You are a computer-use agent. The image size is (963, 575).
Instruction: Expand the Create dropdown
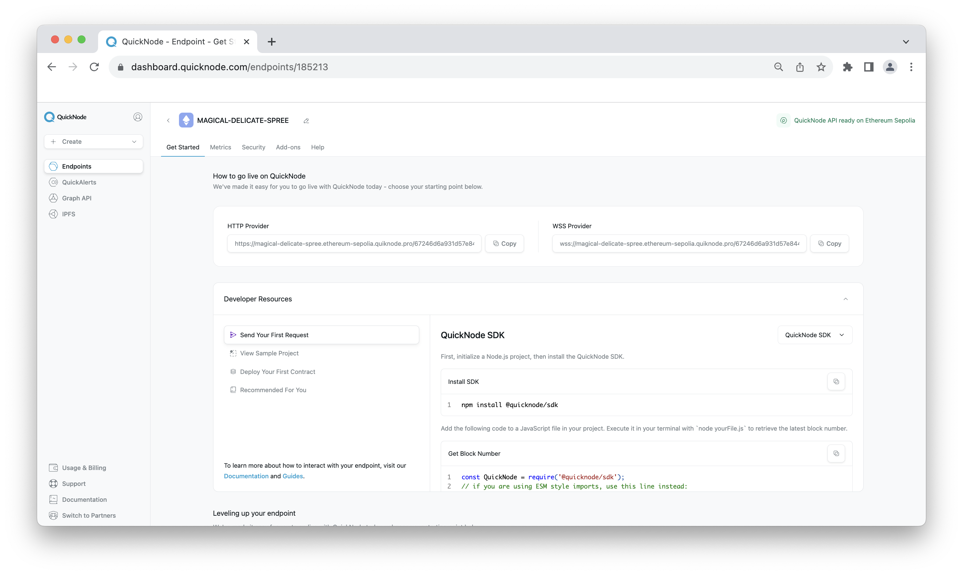coord(93,141)
